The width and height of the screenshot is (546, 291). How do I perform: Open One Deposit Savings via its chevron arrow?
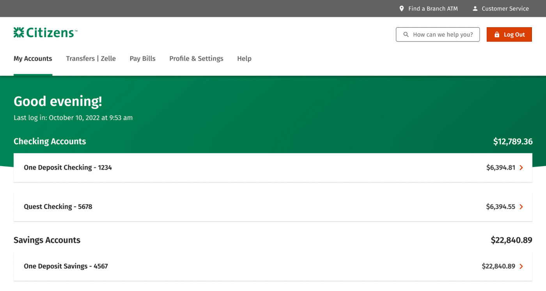click(521, 266)
